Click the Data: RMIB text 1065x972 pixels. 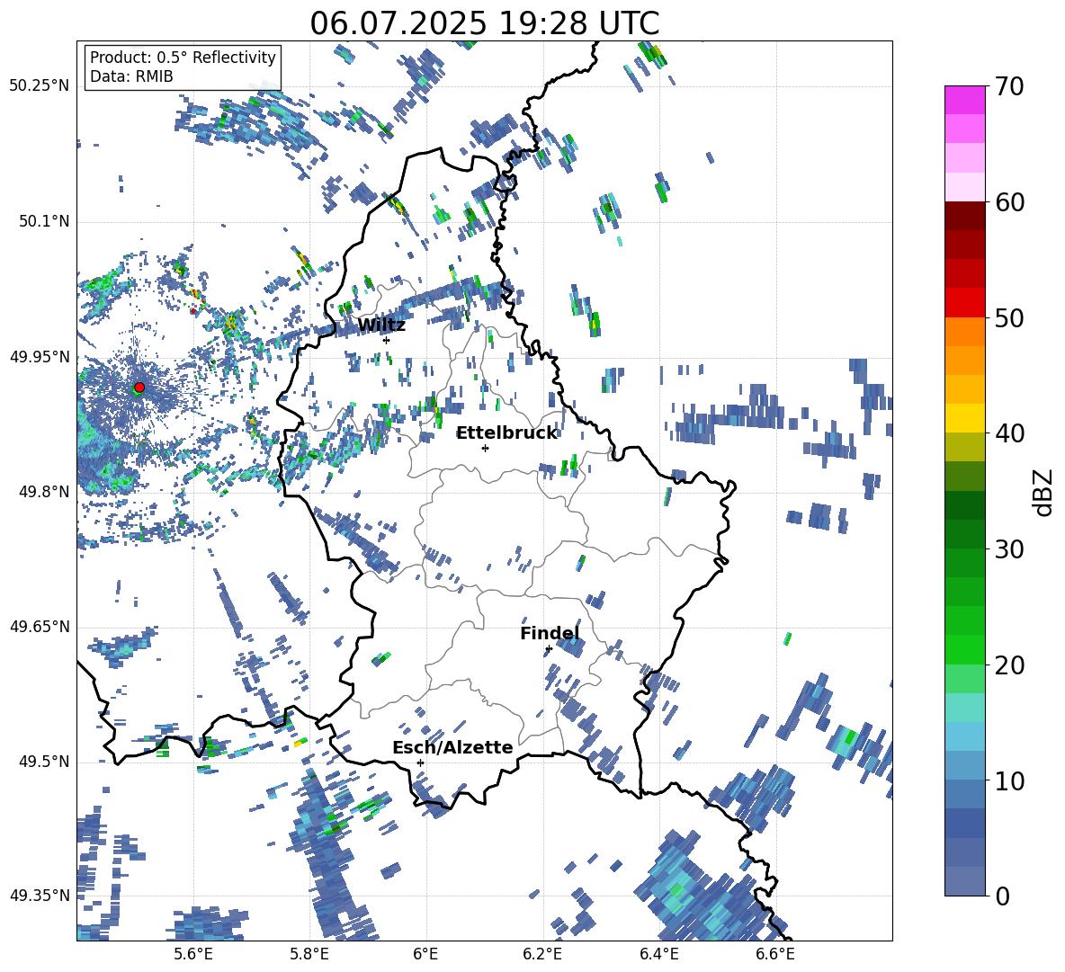pyautogui.click(x=131, y=76)
